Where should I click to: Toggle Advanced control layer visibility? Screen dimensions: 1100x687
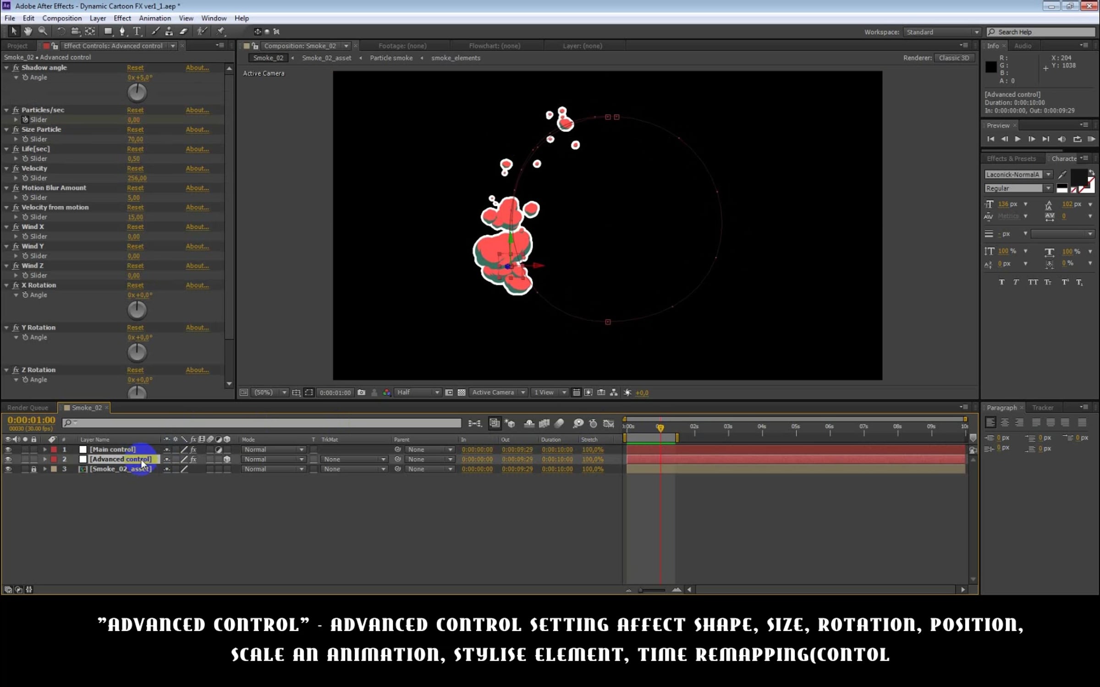click(x=8, y=459)
